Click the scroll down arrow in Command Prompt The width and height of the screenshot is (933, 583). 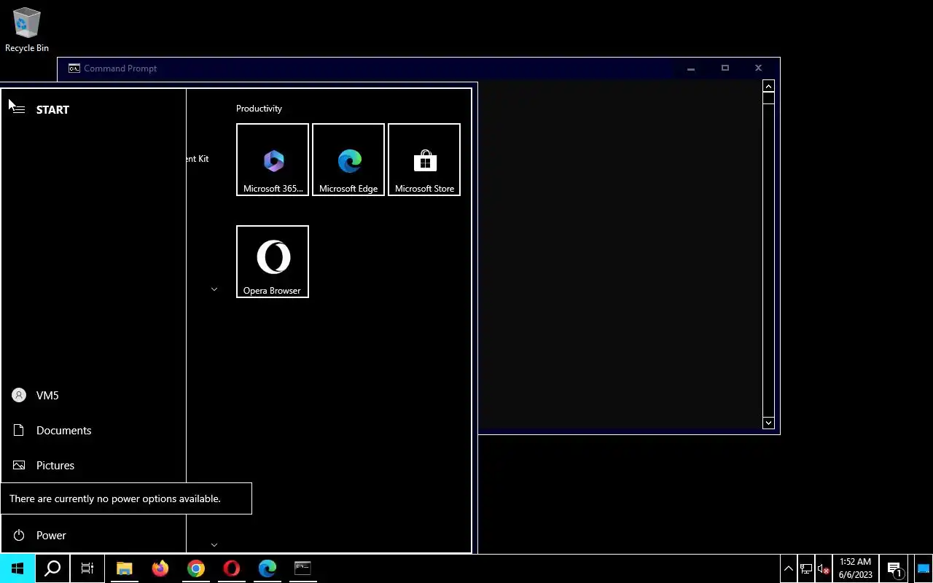[768, 423]
